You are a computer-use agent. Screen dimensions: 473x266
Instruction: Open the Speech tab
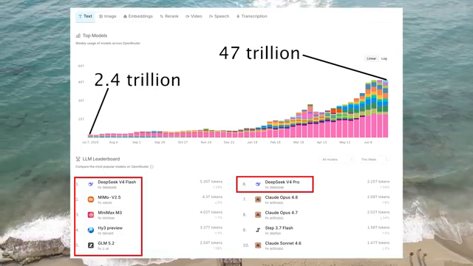click(x=219, y=16)
